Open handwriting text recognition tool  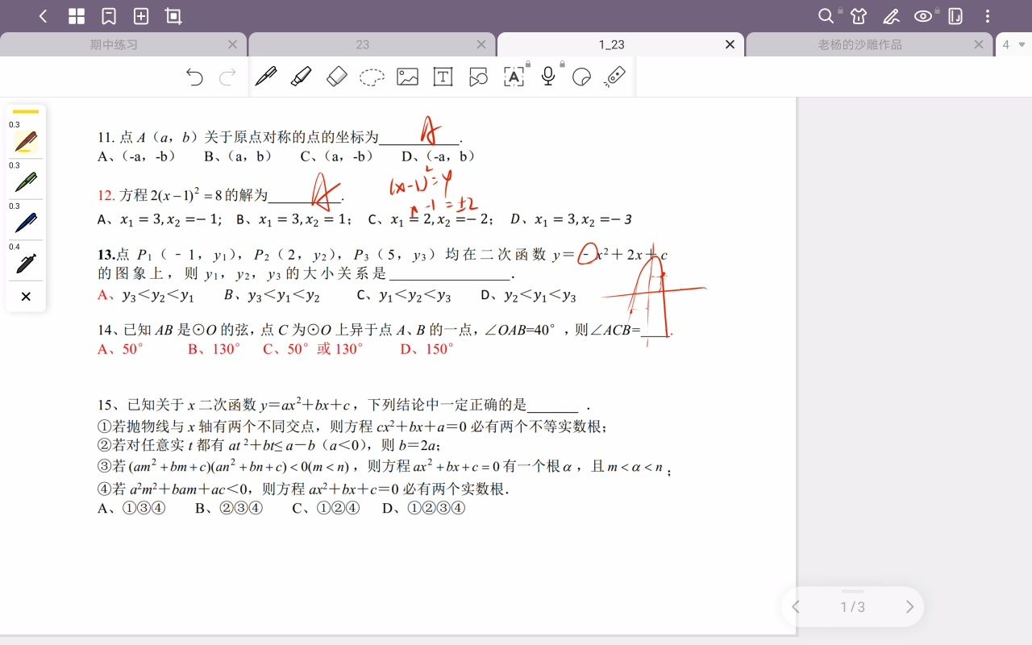pyautogui.click(x=514, y=77)
